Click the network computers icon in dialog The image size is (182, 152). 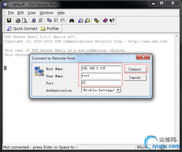click(39, 71)
